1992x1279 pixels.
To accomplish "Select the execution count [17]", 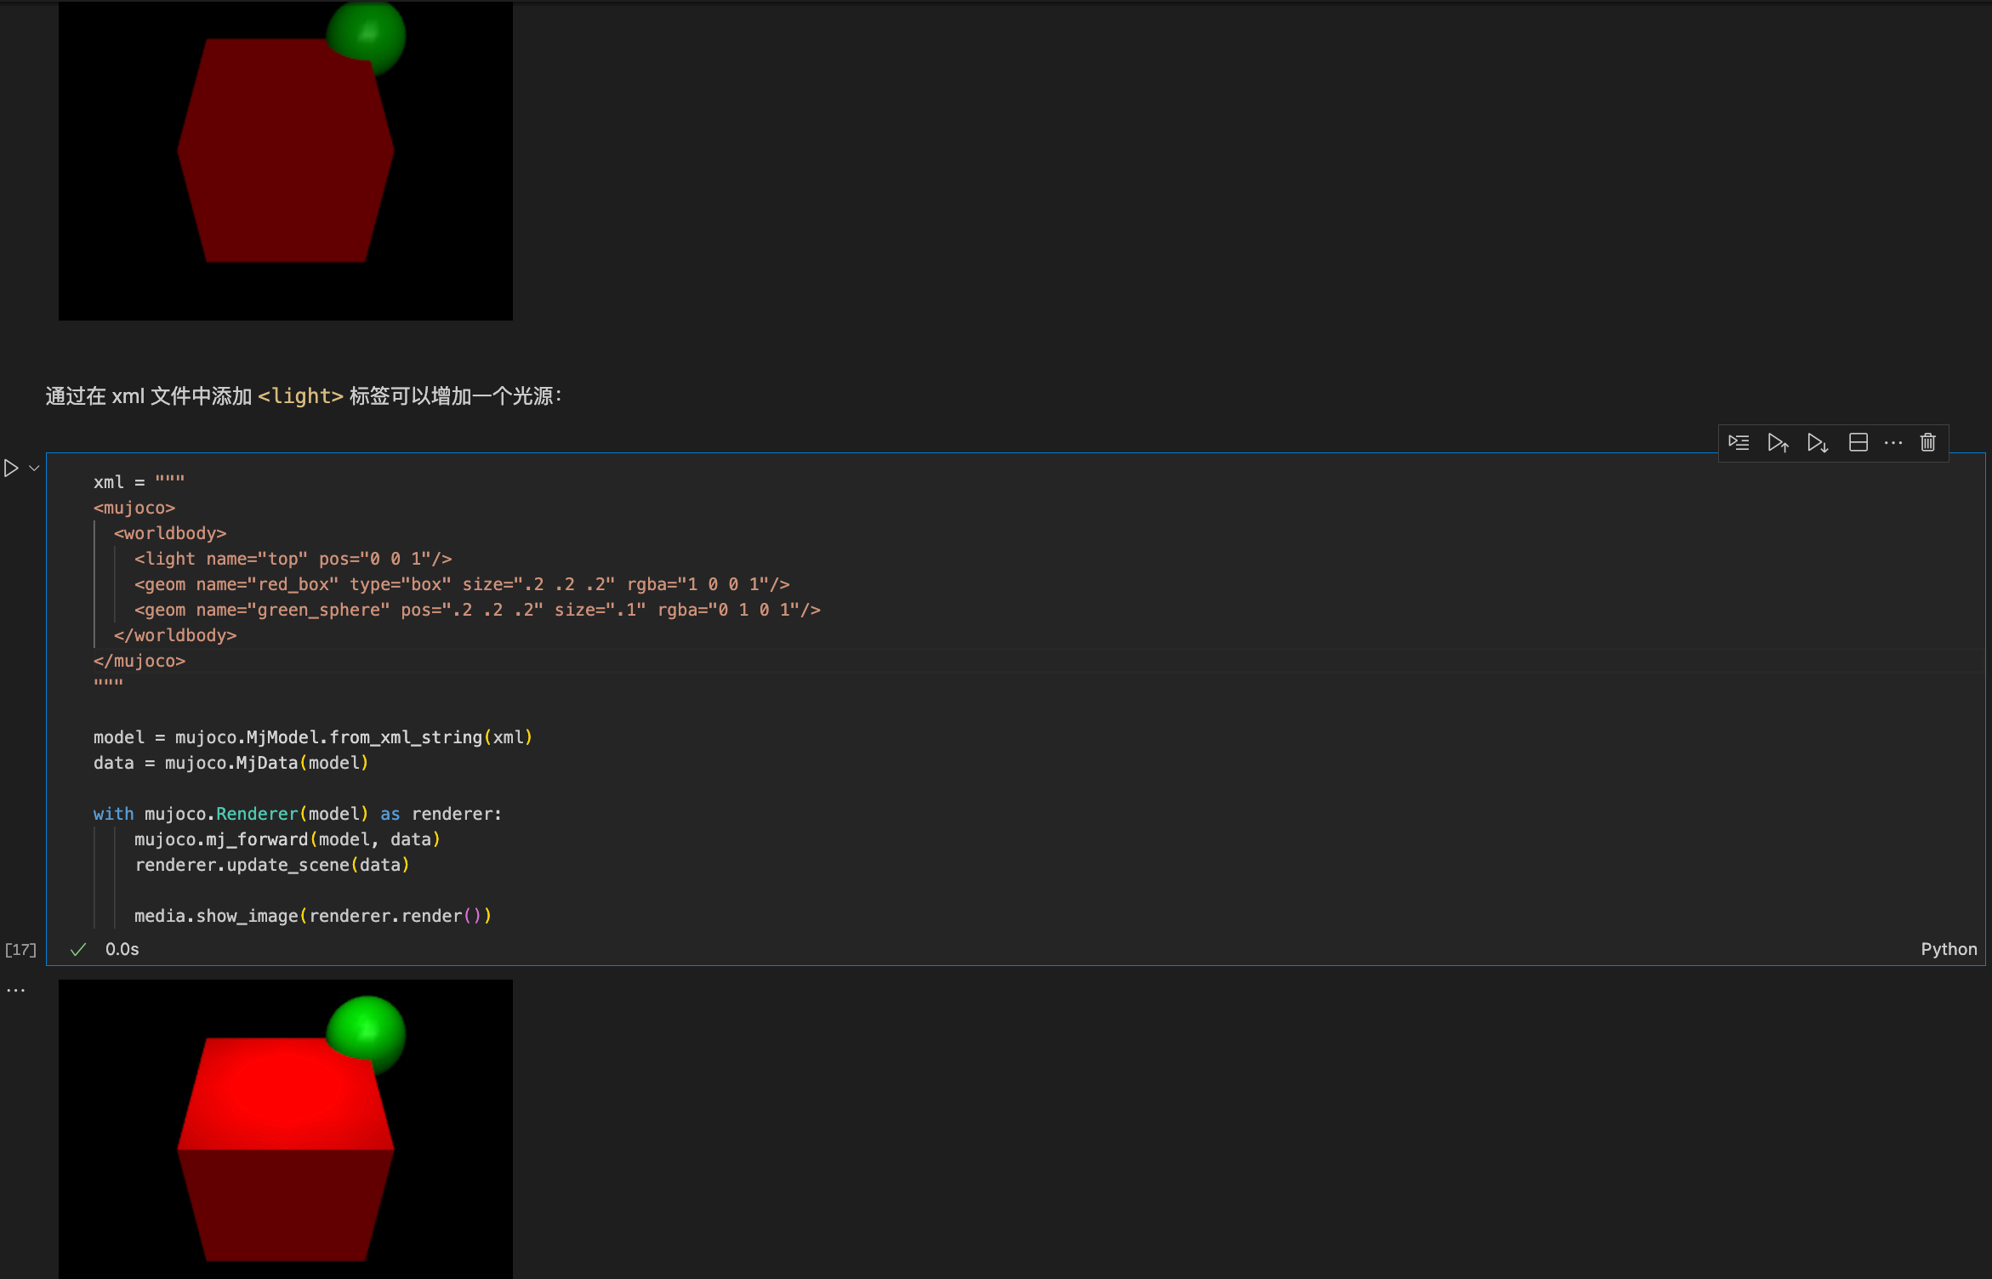I will click(20, 949).
